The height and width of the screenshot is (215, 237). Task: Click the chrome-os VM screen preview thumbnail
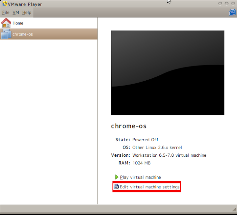coord(168,73)
